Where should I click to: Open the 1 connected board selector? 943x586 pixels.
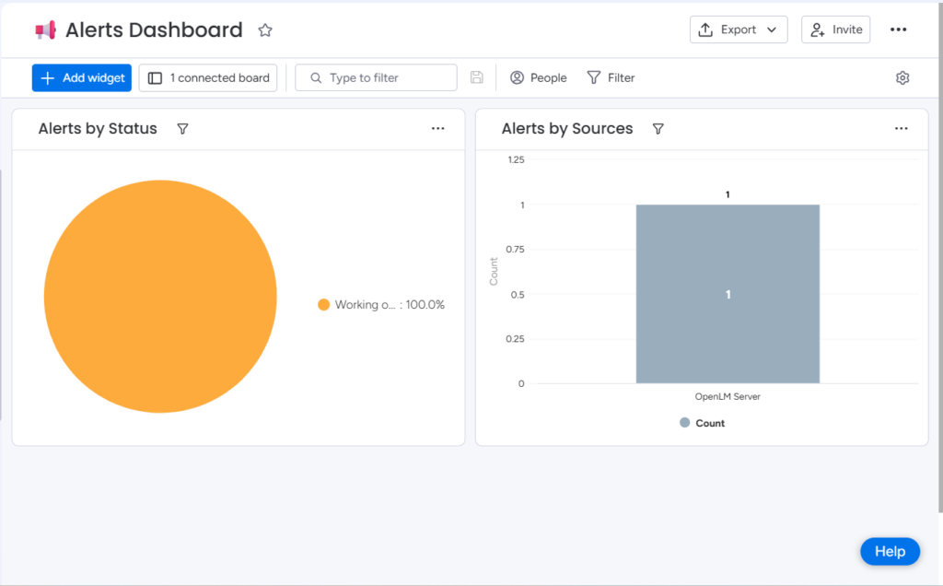[x=208, y=78]
